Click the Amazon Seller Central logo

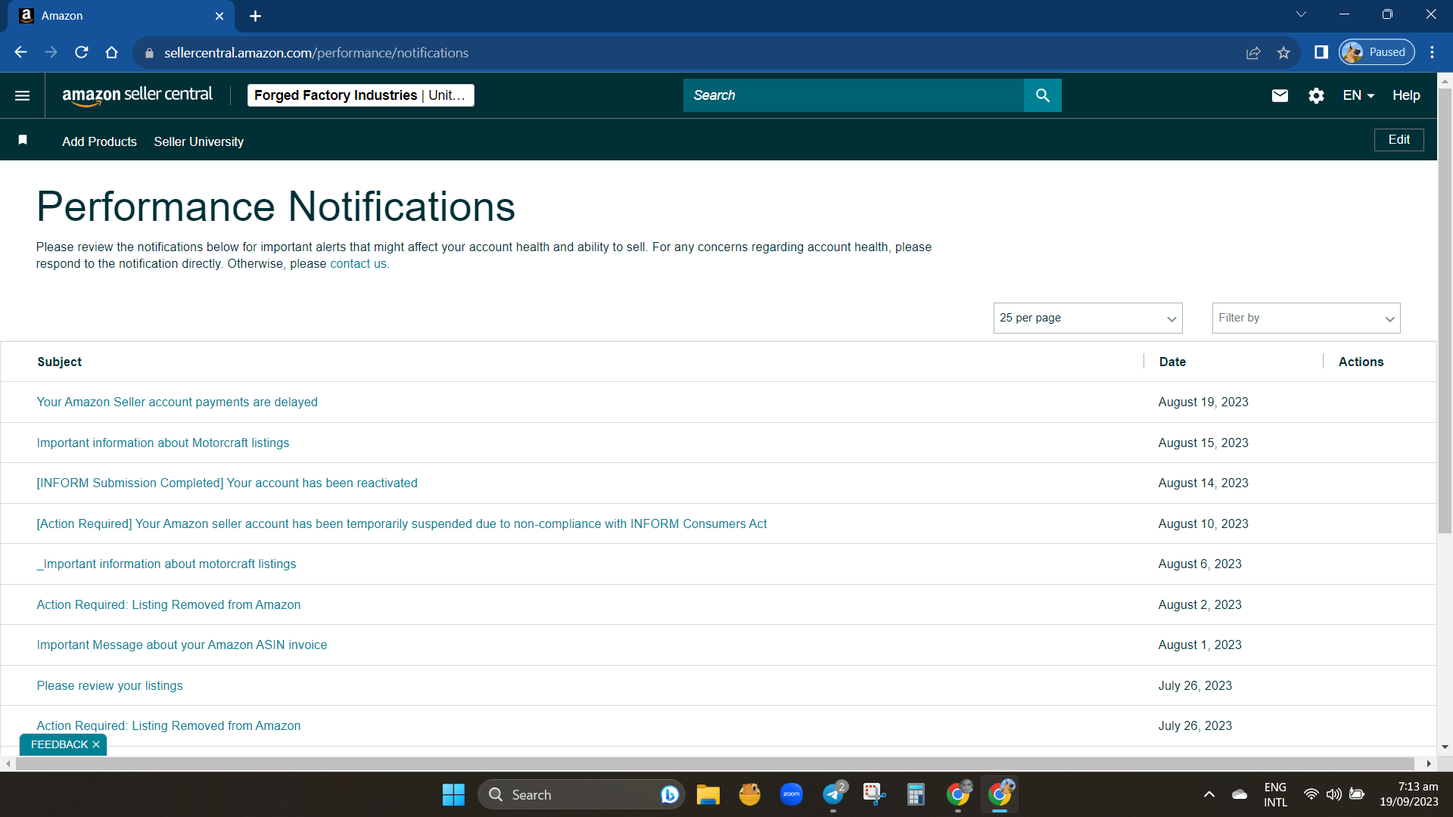[137, 95]
